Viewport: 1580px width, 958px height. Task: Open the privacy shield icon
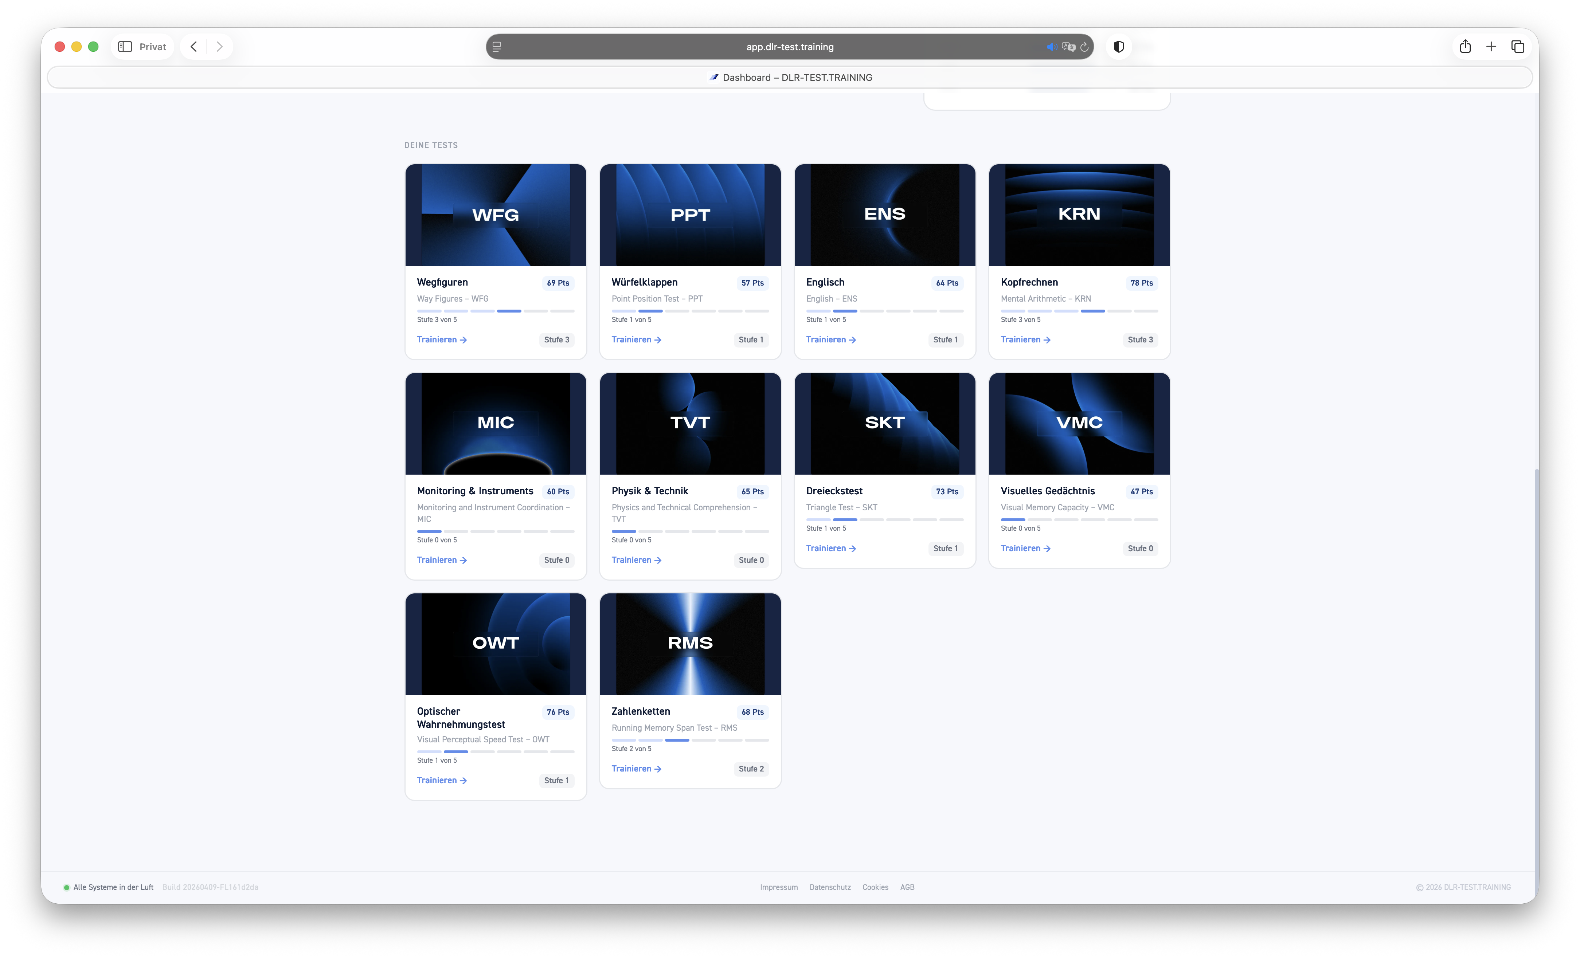coord(1119,47)
